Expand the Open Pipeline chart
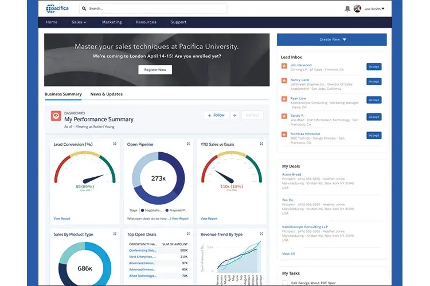 click(x=188, y=144)
